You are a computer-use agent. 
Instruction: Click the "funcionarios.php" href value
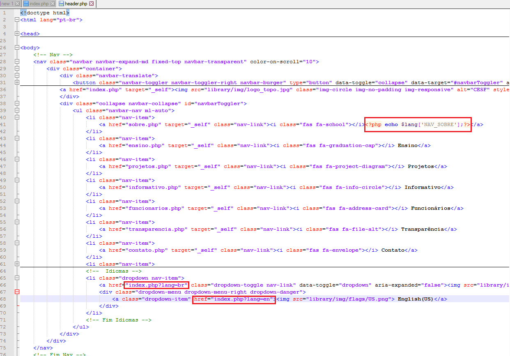[x=155, y=208]
